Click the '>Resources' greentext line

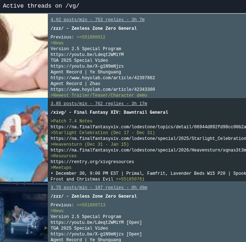pyautogui.click(x=63, y=156)
